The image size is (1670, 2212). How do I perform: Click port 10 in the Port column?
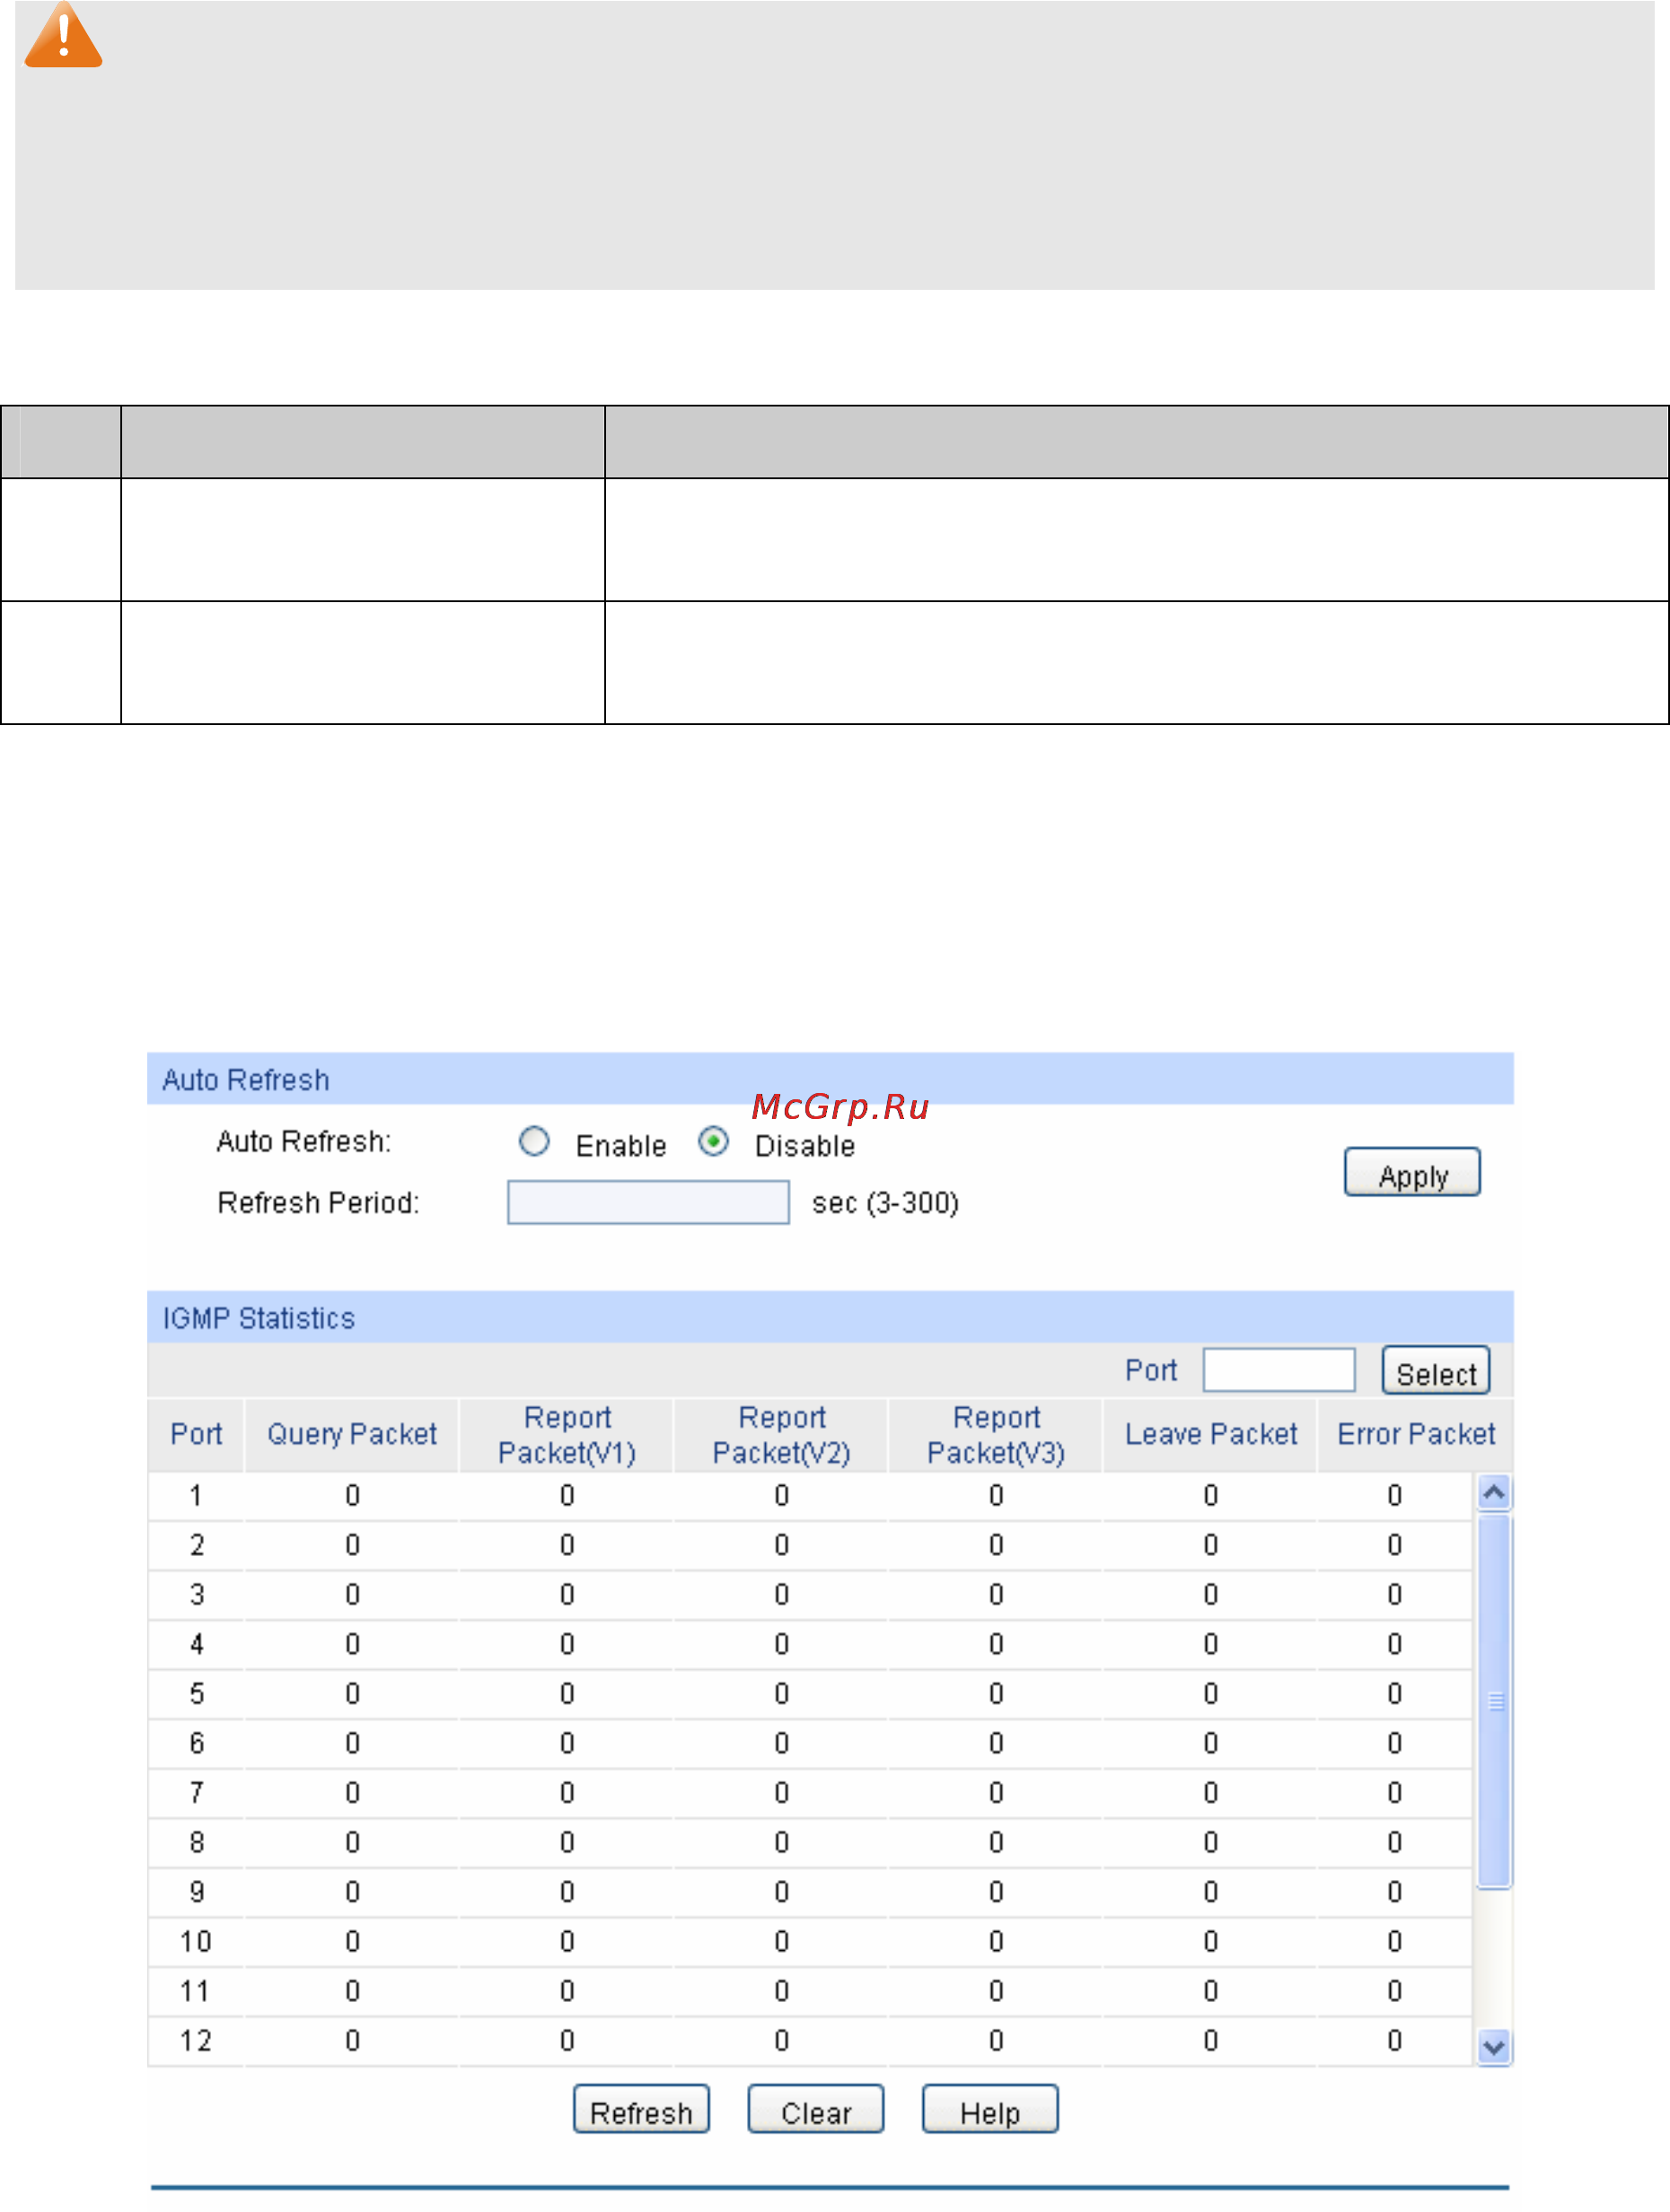pos(196,1942)
